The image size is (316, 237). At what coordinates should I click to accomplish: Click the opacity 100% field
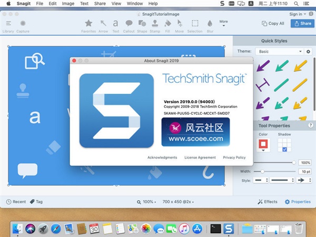(x=305, y=163)
